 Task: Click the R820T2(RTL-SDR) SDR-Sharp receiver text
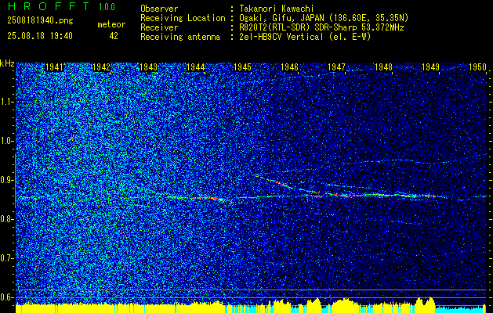320,27
